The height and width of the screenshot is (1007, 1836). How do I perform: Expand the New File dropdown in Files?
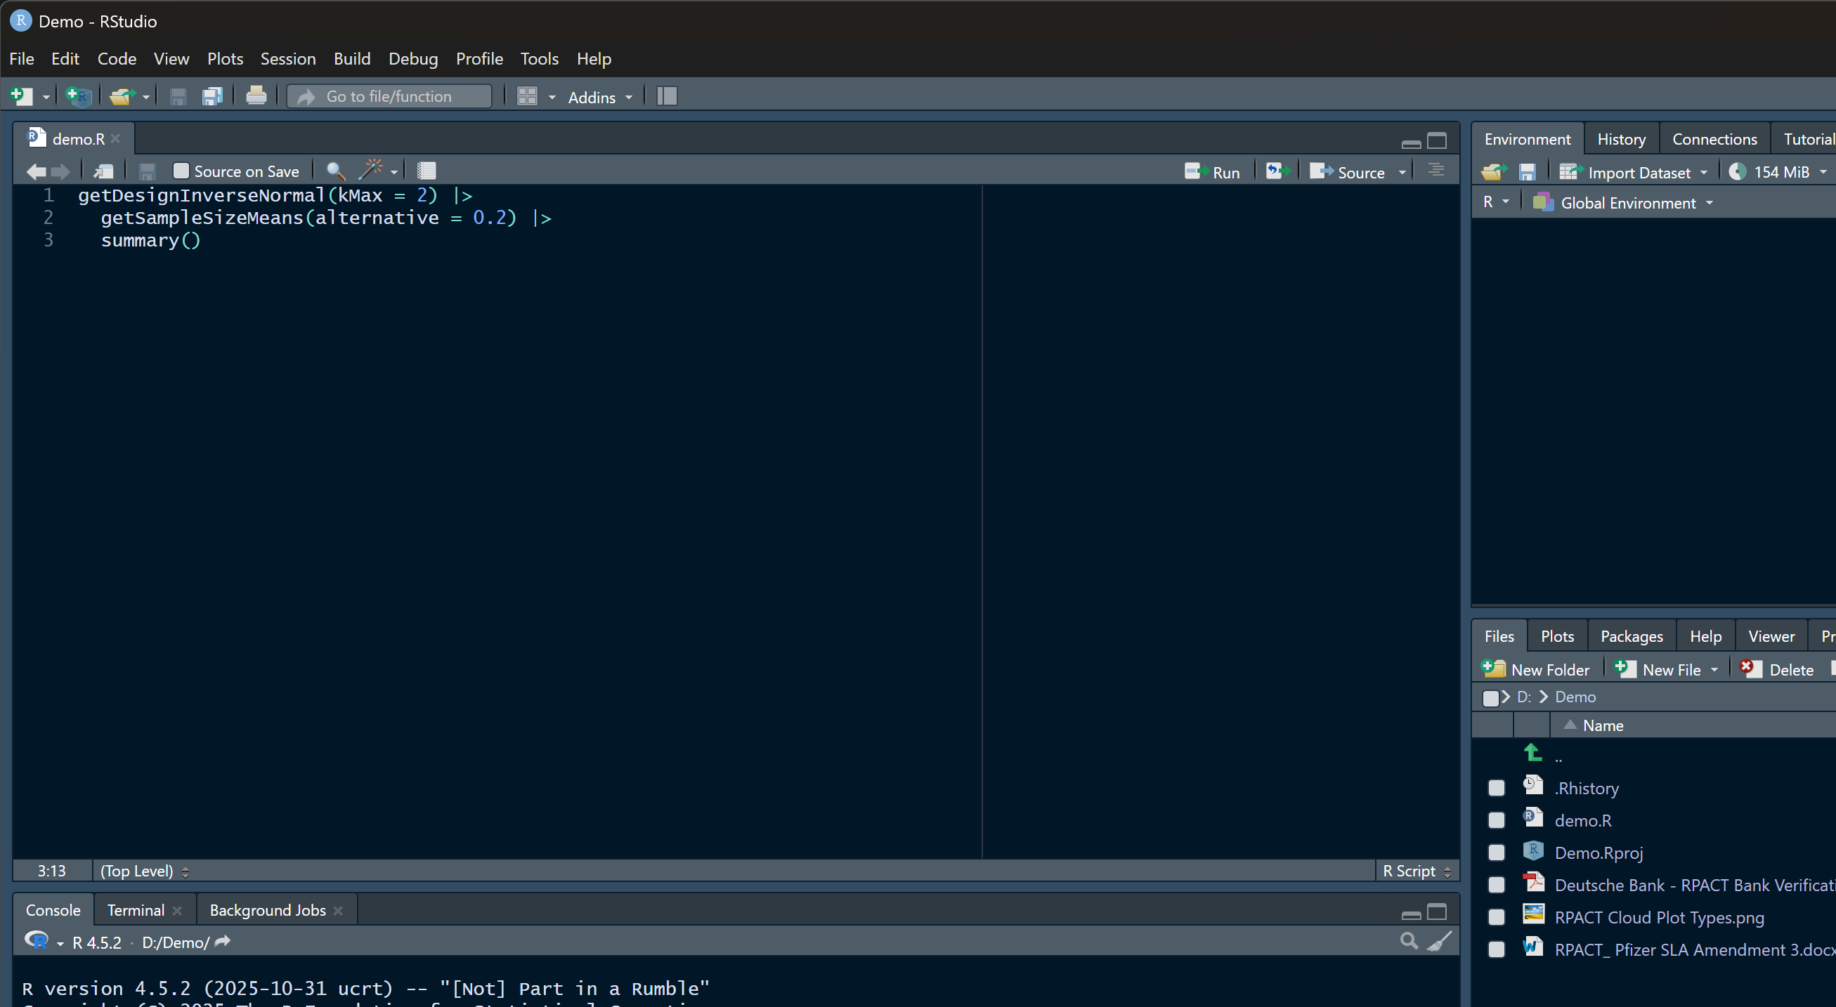click(x=1714, y=669)
